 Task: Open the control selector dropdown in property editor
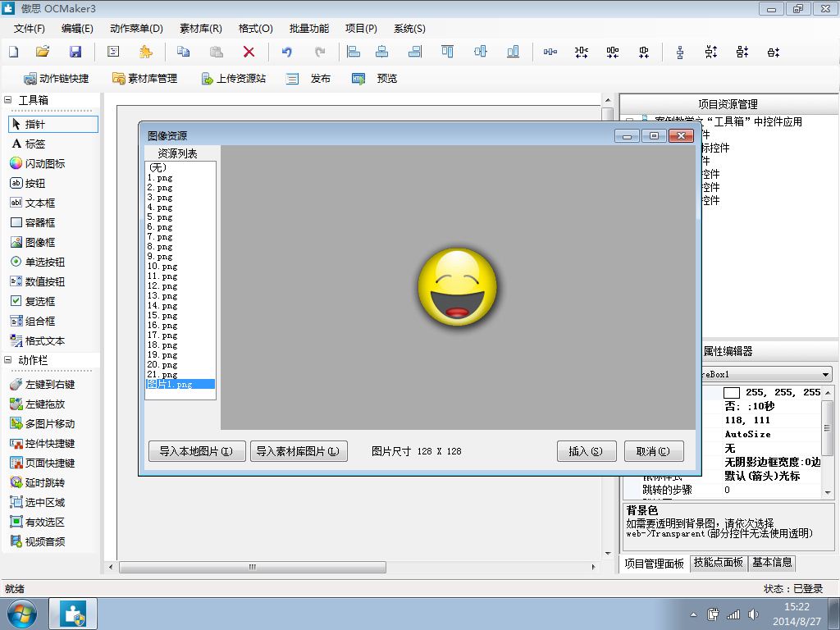(825, 374)
